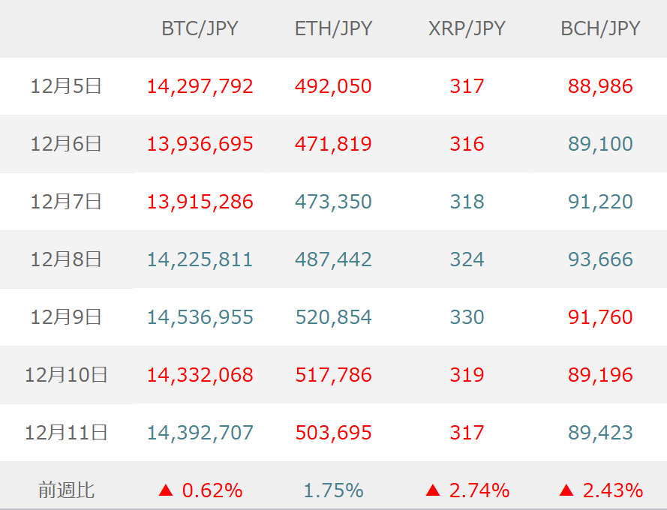Click the ETH/JPY column header
Image resolution: width=667 pixels, height=510 pixels.
tap(333, 28)
